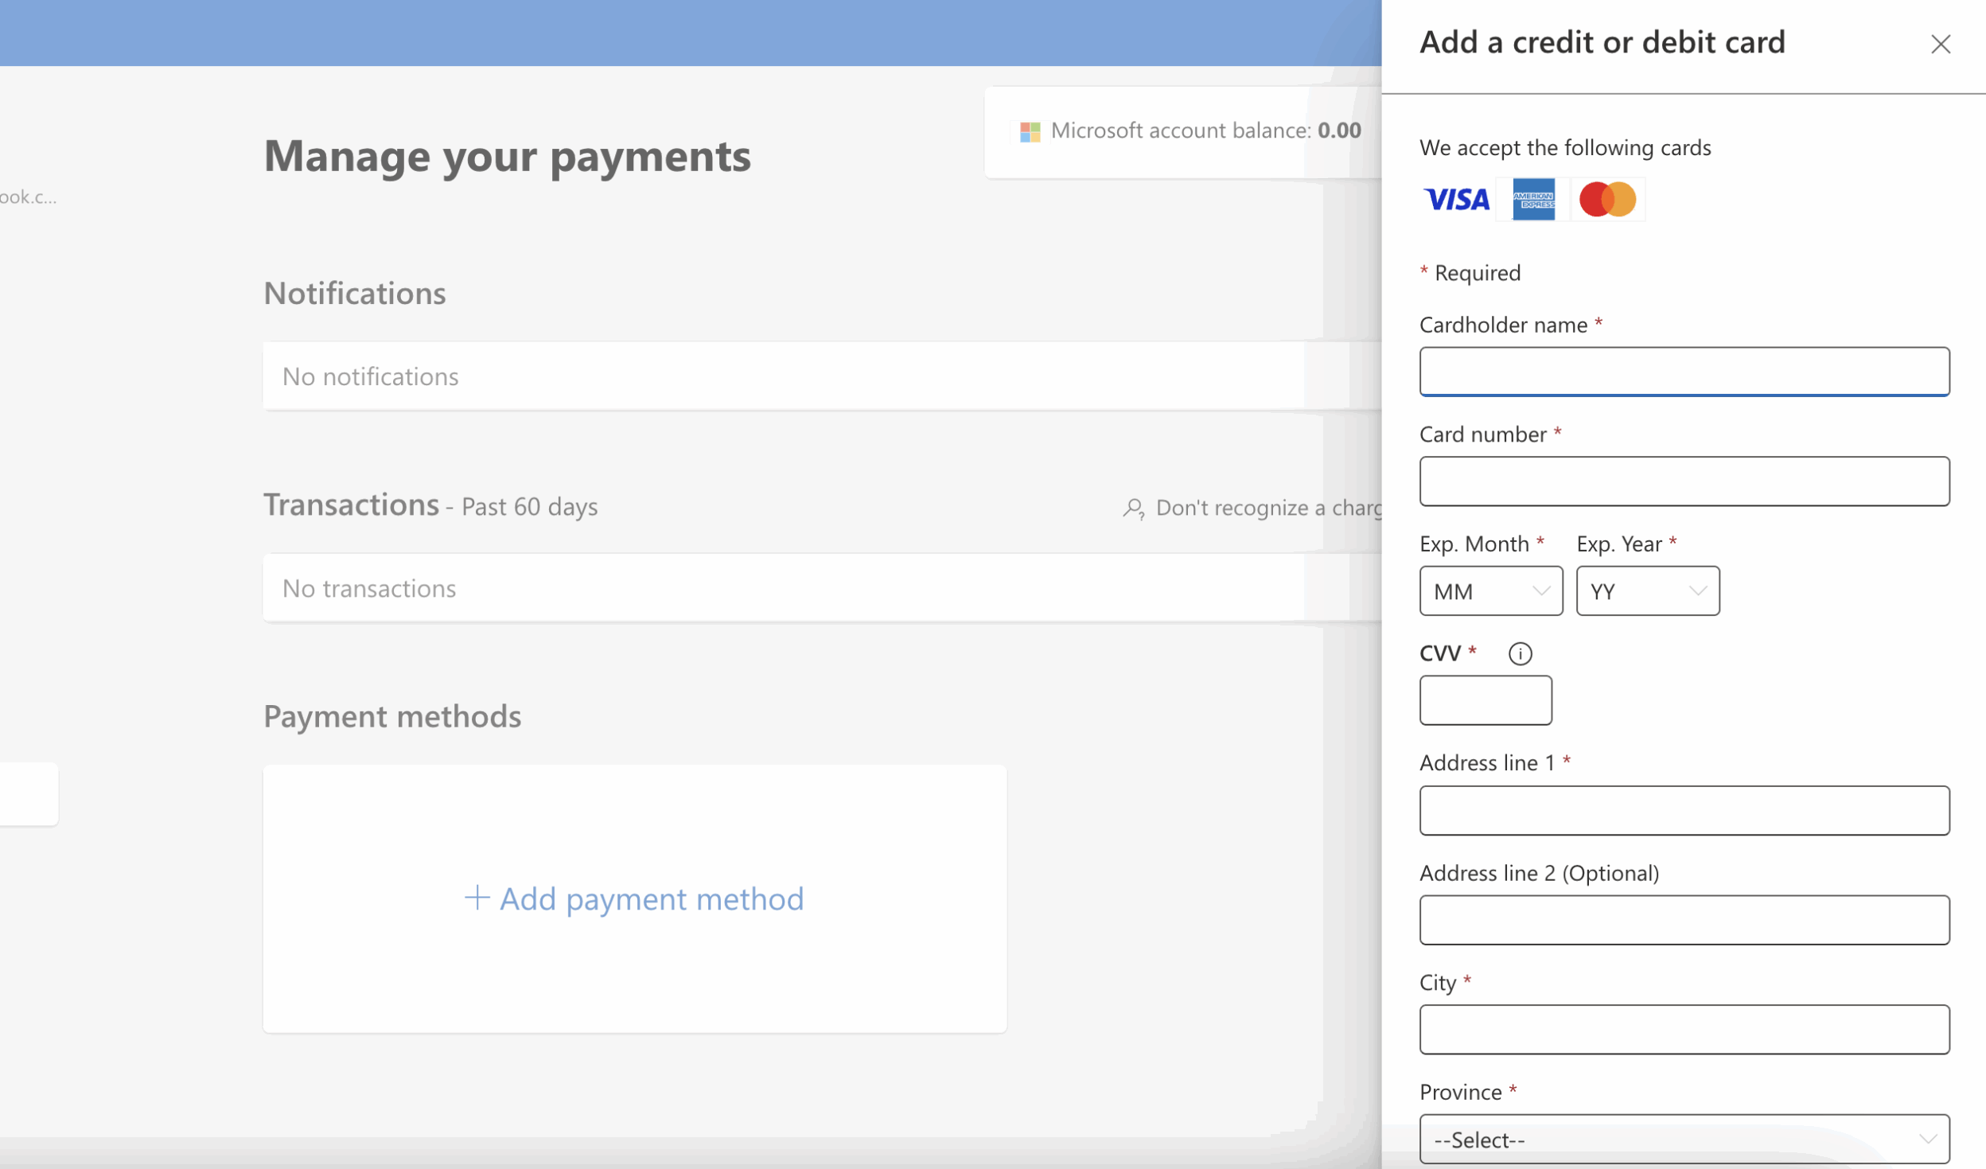Open the Exp. Year dropdown
The image size is (1986, 1169).
(1647, 590)
